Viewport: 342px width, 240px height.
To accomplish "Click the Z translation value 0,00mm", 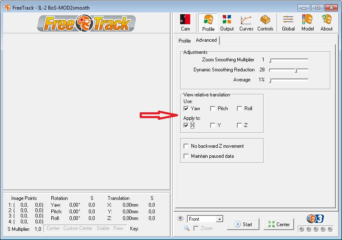I will [x=131, y=218].
